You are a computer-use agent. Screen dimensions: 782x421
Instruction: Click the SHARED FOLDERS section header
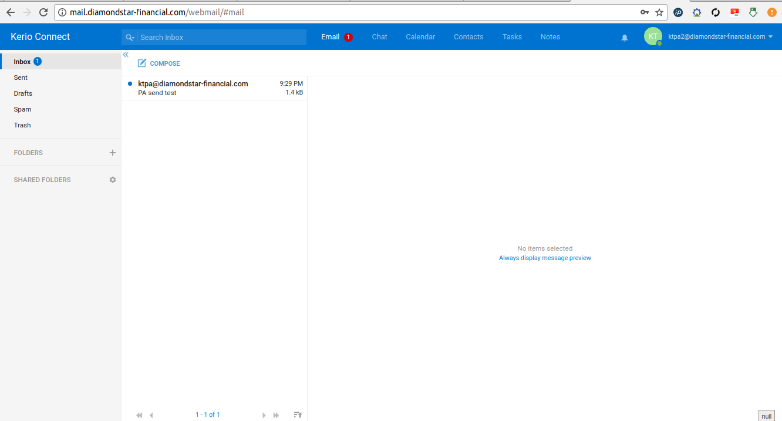[x=42, y=180]
